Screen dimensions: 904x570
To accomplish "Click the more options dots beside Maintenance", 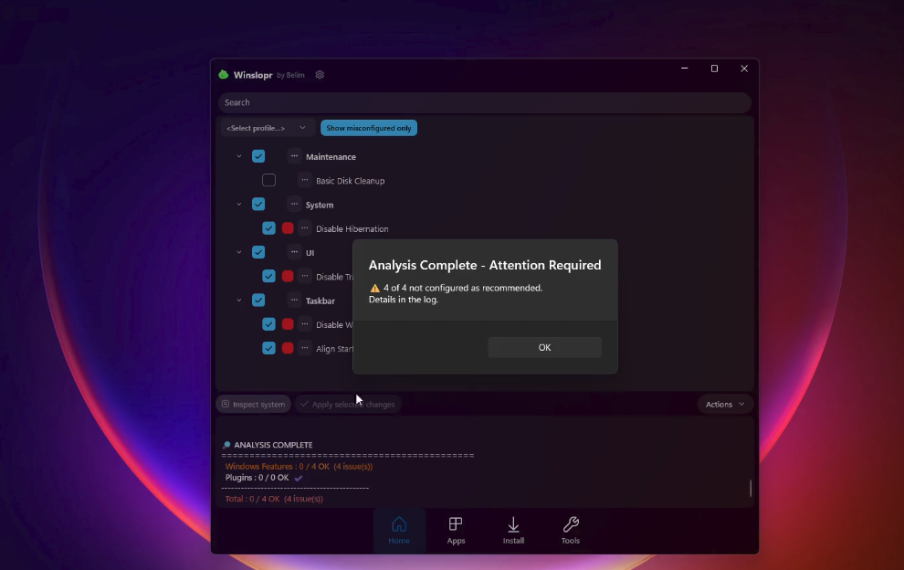I will click(294, 156).
